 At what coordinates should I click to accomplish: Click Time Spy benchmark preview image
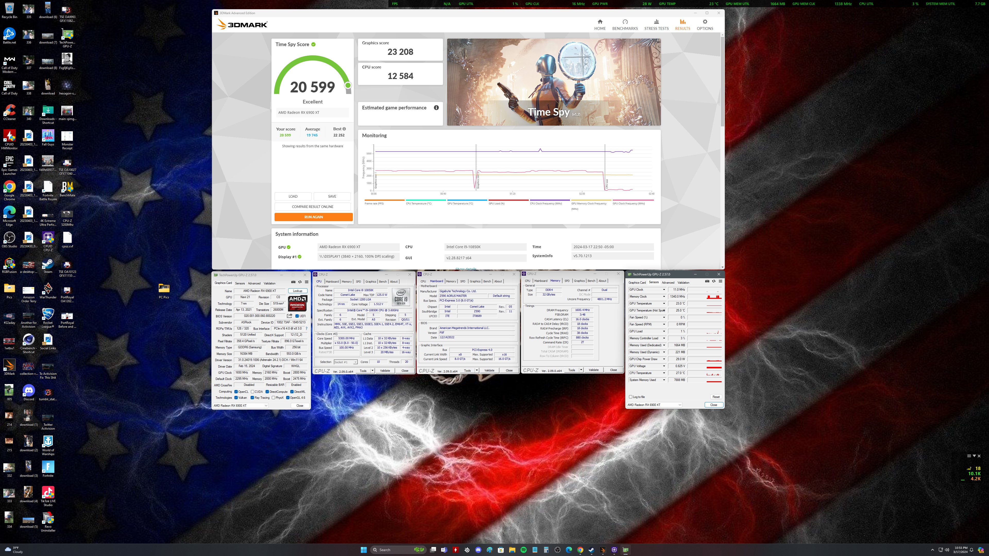[x=554, y=82]
